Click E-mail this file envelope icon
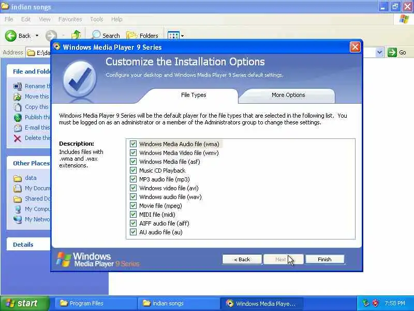Screen dimensions: 414x311 pos(18,128)
